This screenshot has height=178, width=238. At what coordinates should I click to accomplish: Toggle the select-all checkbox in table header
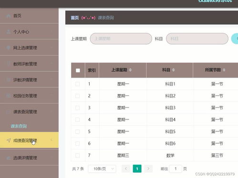coord(78,70)
